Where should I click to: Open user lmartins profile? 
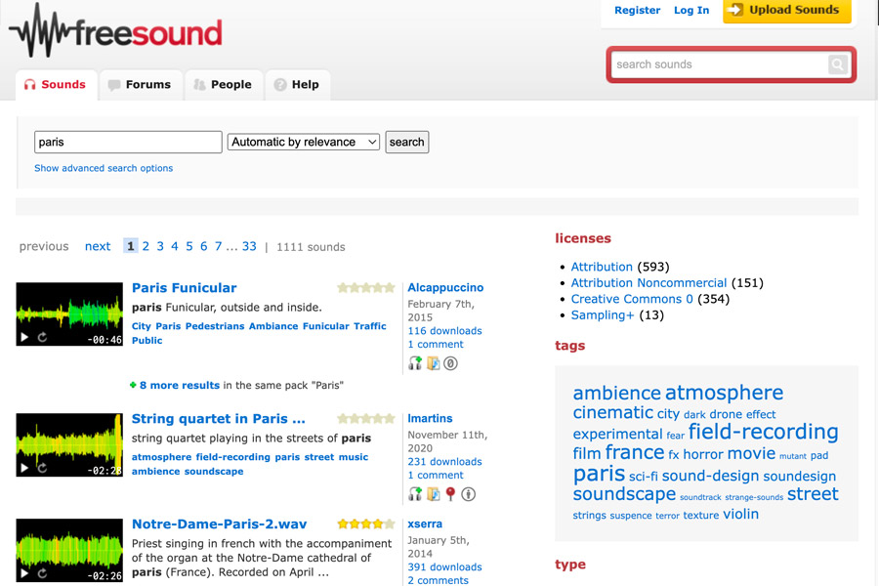[x=430, y=418]
